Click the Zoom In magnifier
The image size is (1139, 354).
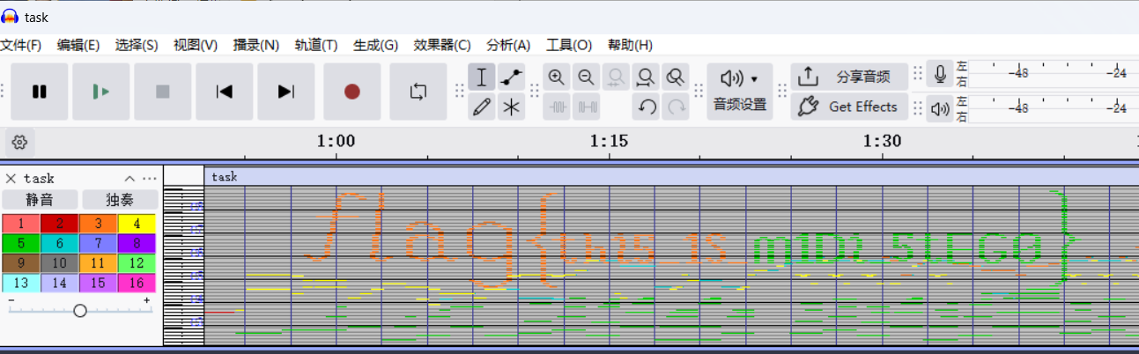[557, 77]
